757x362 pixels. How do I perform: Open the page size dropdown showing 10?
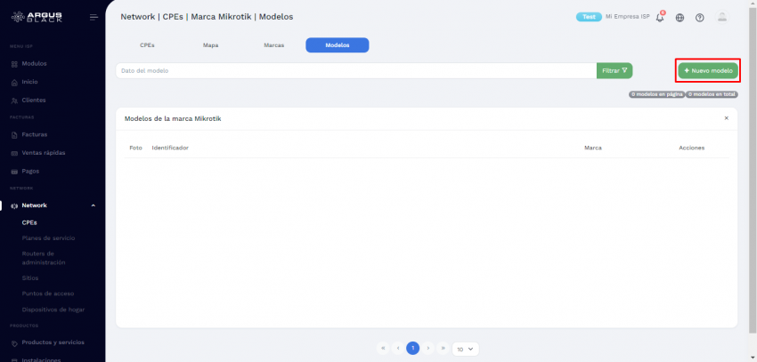[x=466, y=349]
